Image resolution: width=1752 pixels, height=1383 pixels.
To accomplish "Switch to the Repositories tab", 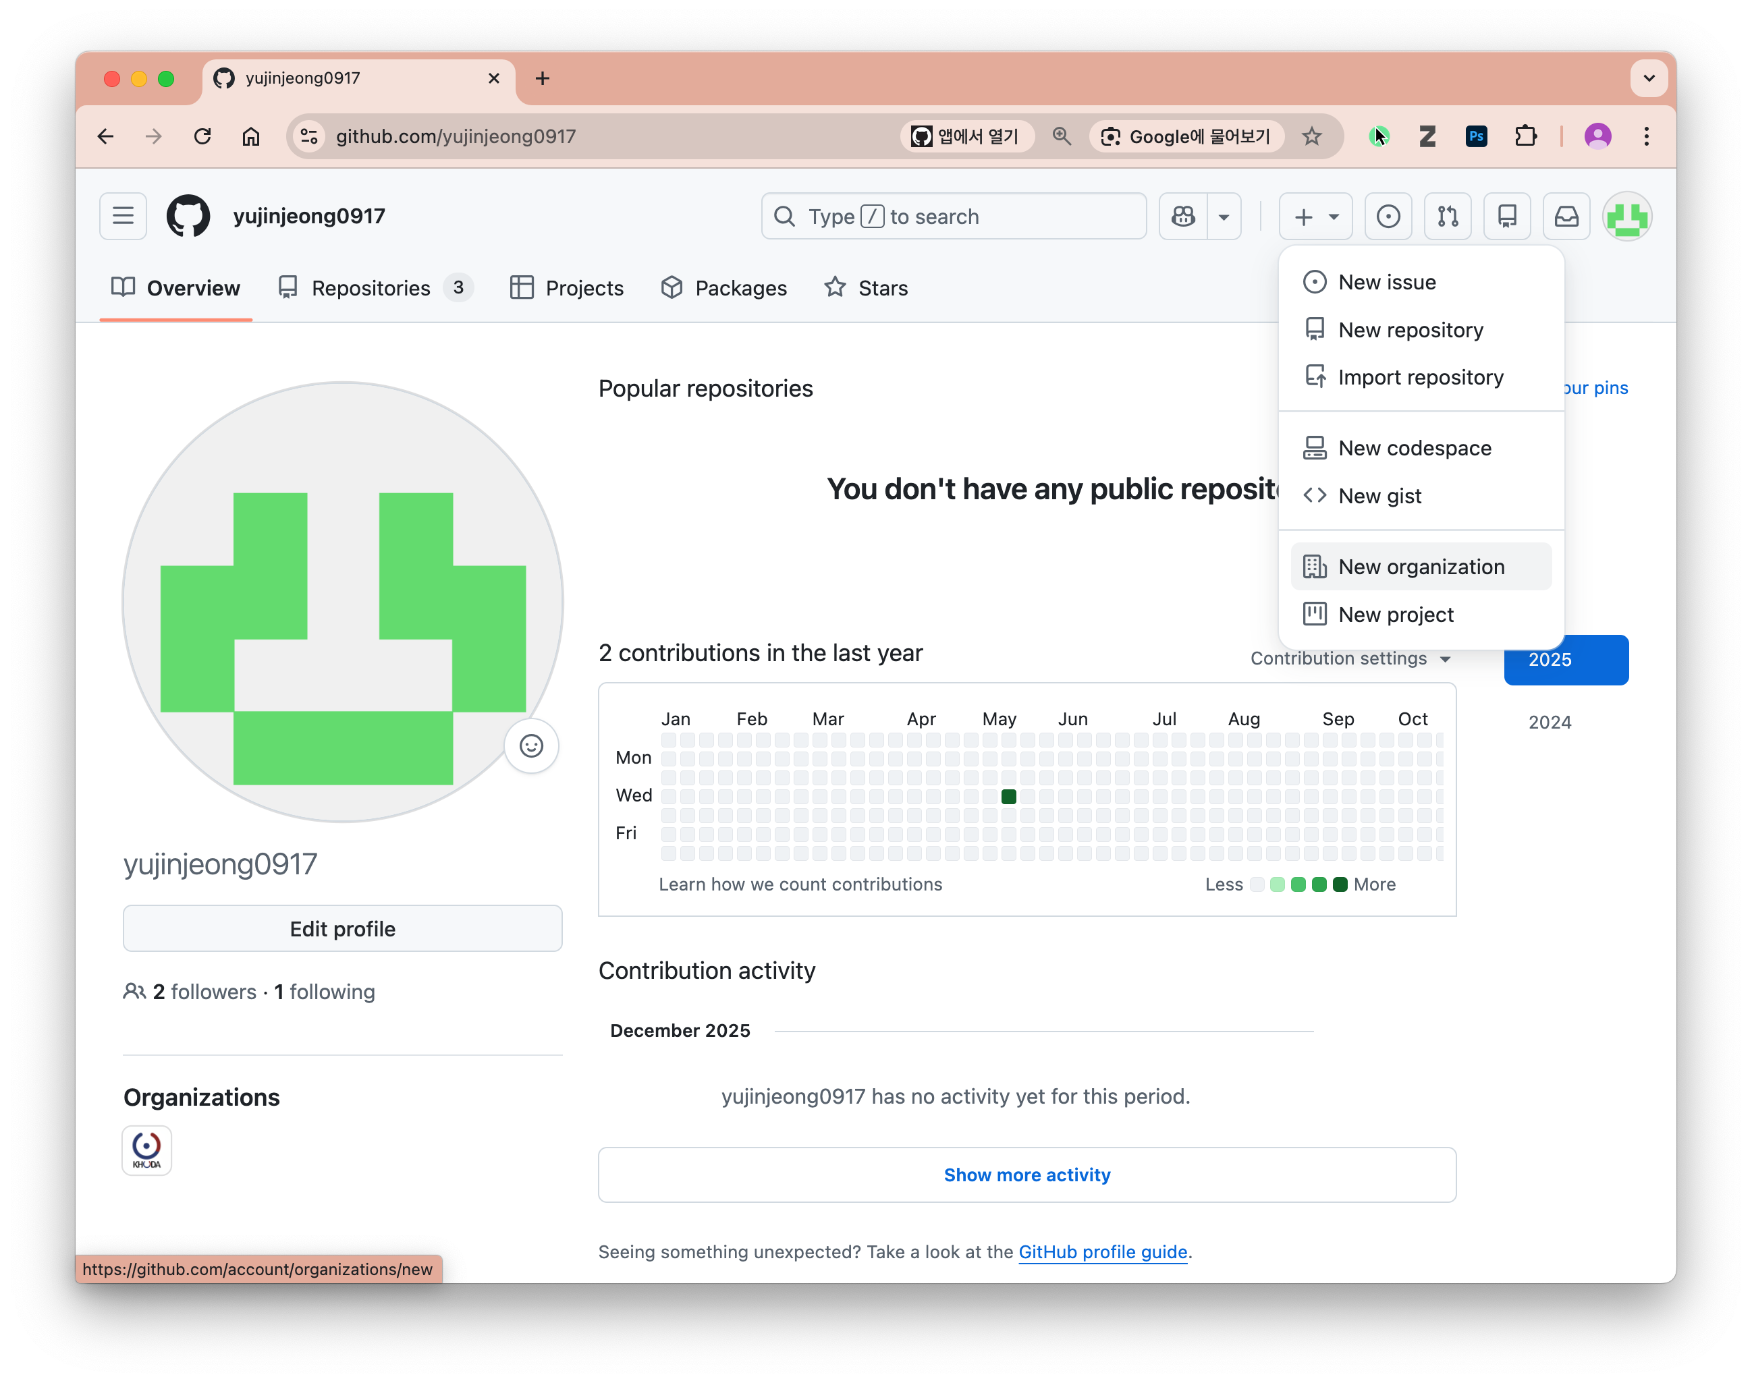I will tap(371, 288).
